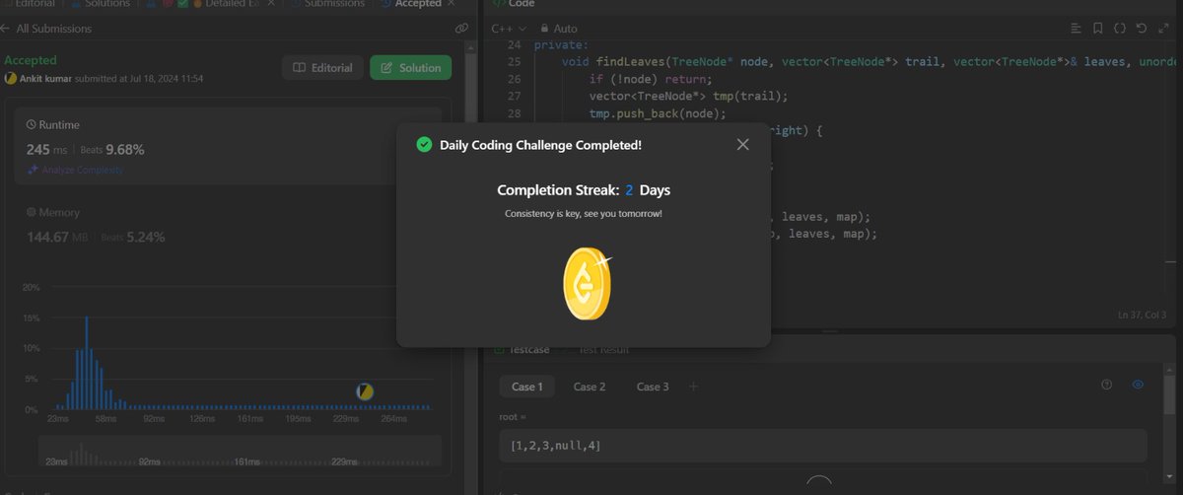
Task: Click the 144.67 MB memory value
Action: click(x=57, y=237)
